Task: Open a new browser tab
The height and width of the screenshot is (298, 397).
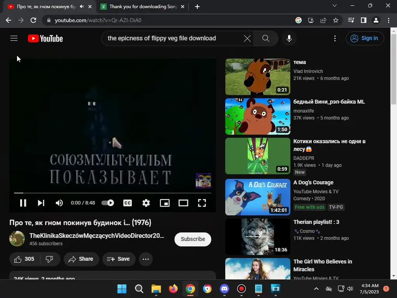Action: [x=197, y=7]
